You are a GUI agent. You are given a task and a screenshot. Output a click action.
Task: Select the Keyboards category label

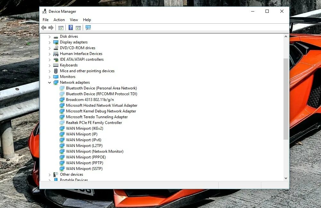[69, 65]
